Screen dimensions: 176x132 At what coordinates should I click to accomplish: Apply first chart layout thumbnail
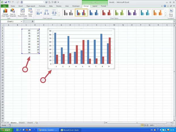coord(39,12)
